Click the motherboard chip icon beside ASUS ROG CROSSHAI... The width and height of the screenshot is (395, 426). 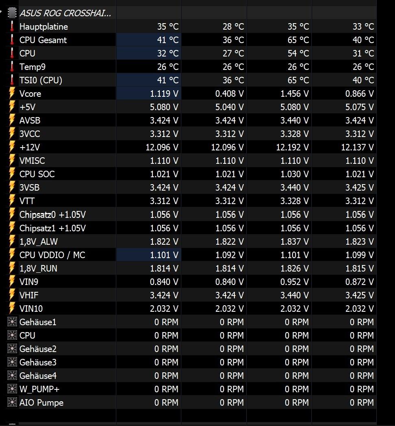pyautogui.click(x=12, y=13)
